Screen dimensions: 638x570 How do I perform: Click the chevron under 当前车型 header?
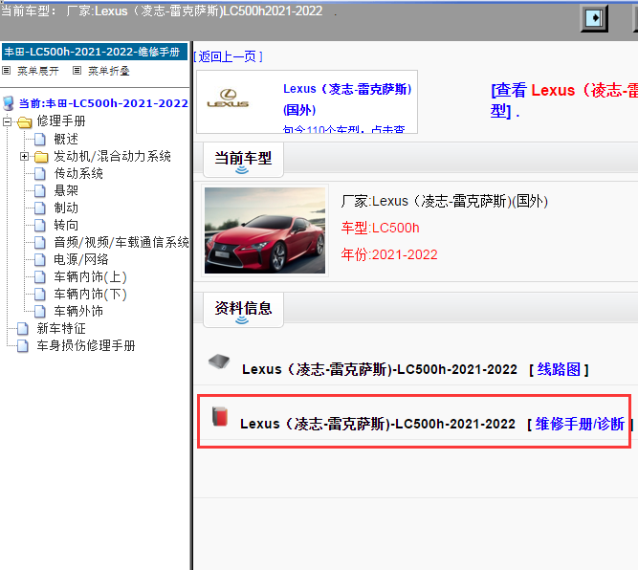(x=242, y=170)
